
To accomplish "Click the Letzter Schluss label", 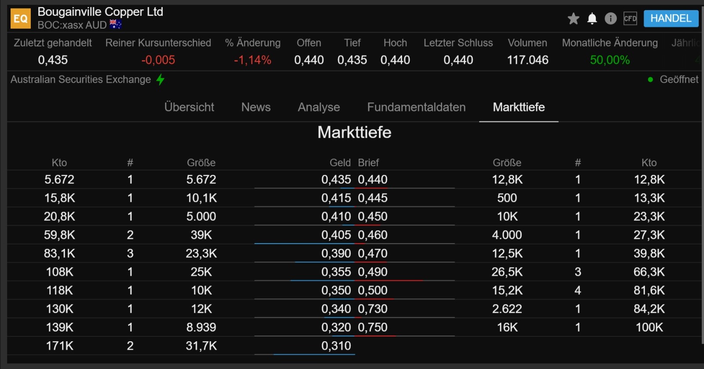I will pyautogui.click(x=458, y=43).
